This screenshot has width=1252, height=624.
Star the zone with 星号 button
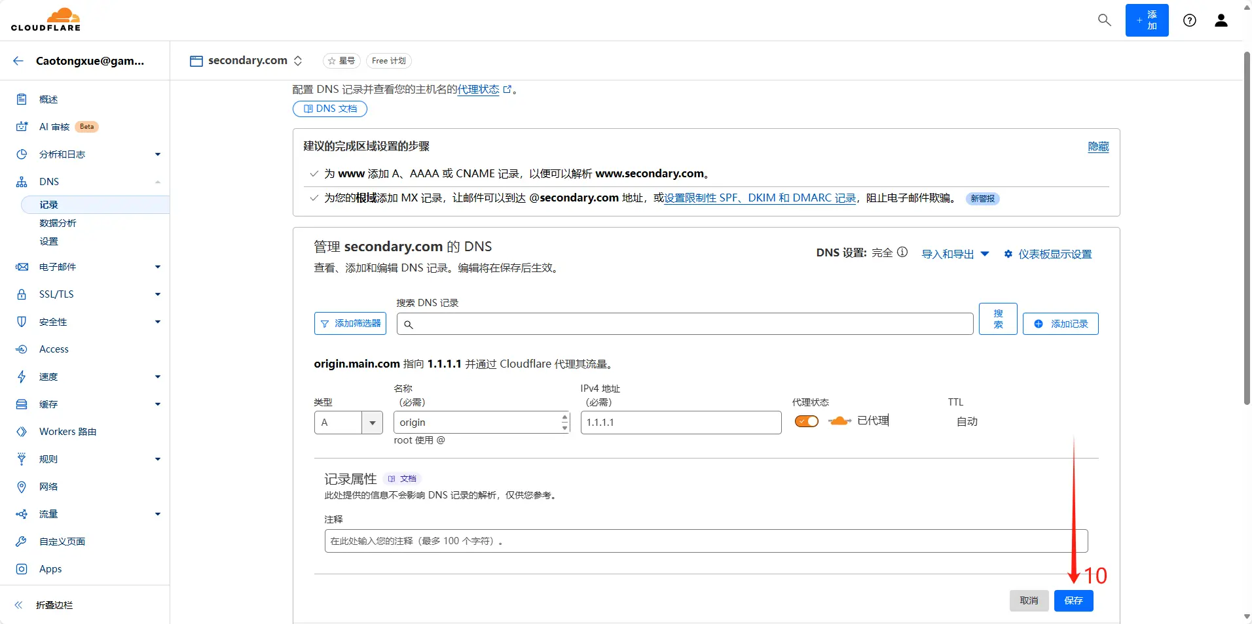342,61
